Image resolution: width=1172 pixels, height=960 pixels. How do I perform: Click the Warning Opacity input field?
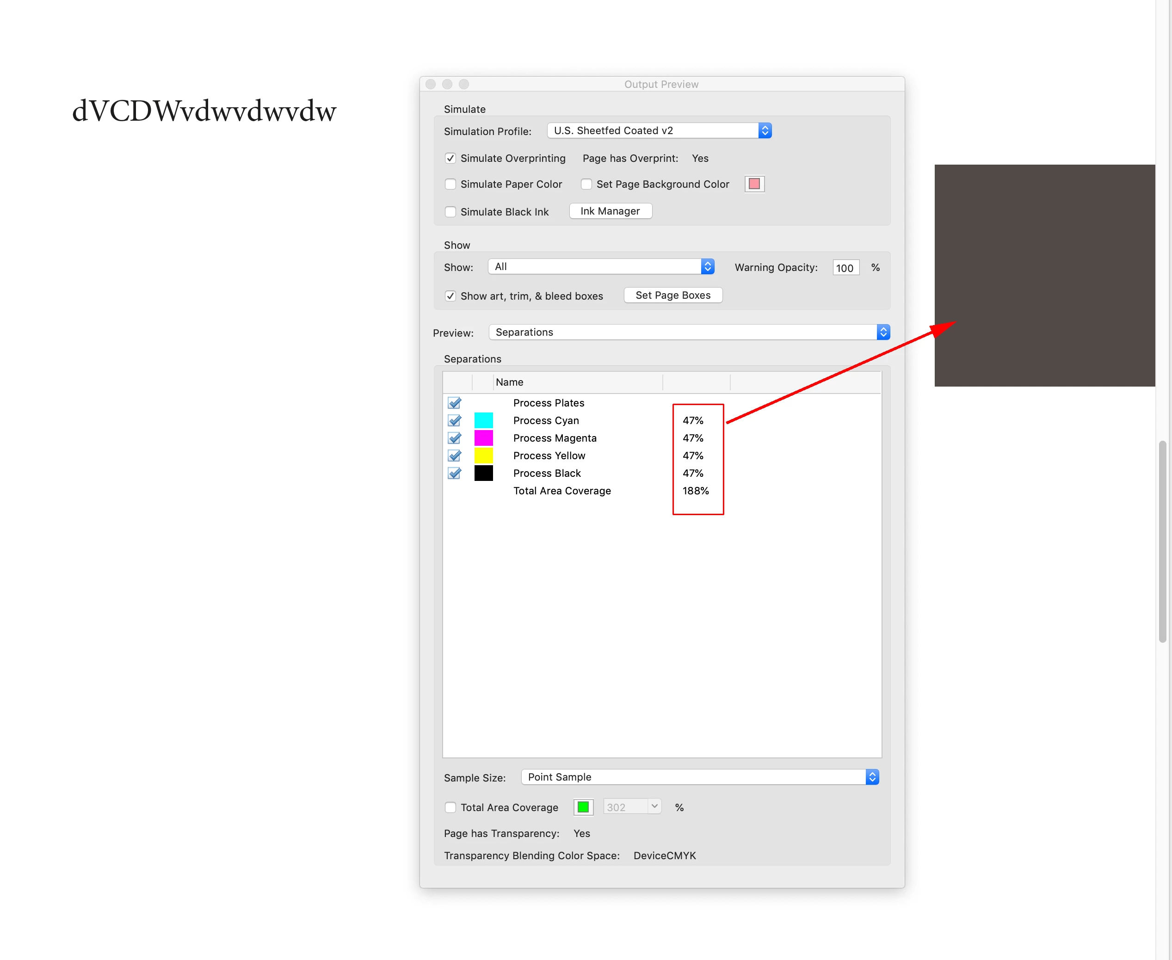(x=845, y=268)
